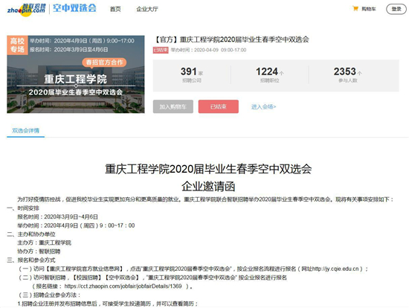Click the red 已结束 button
Screen dimensions: 409x308
pyautogui.click(x=219, y=106)
